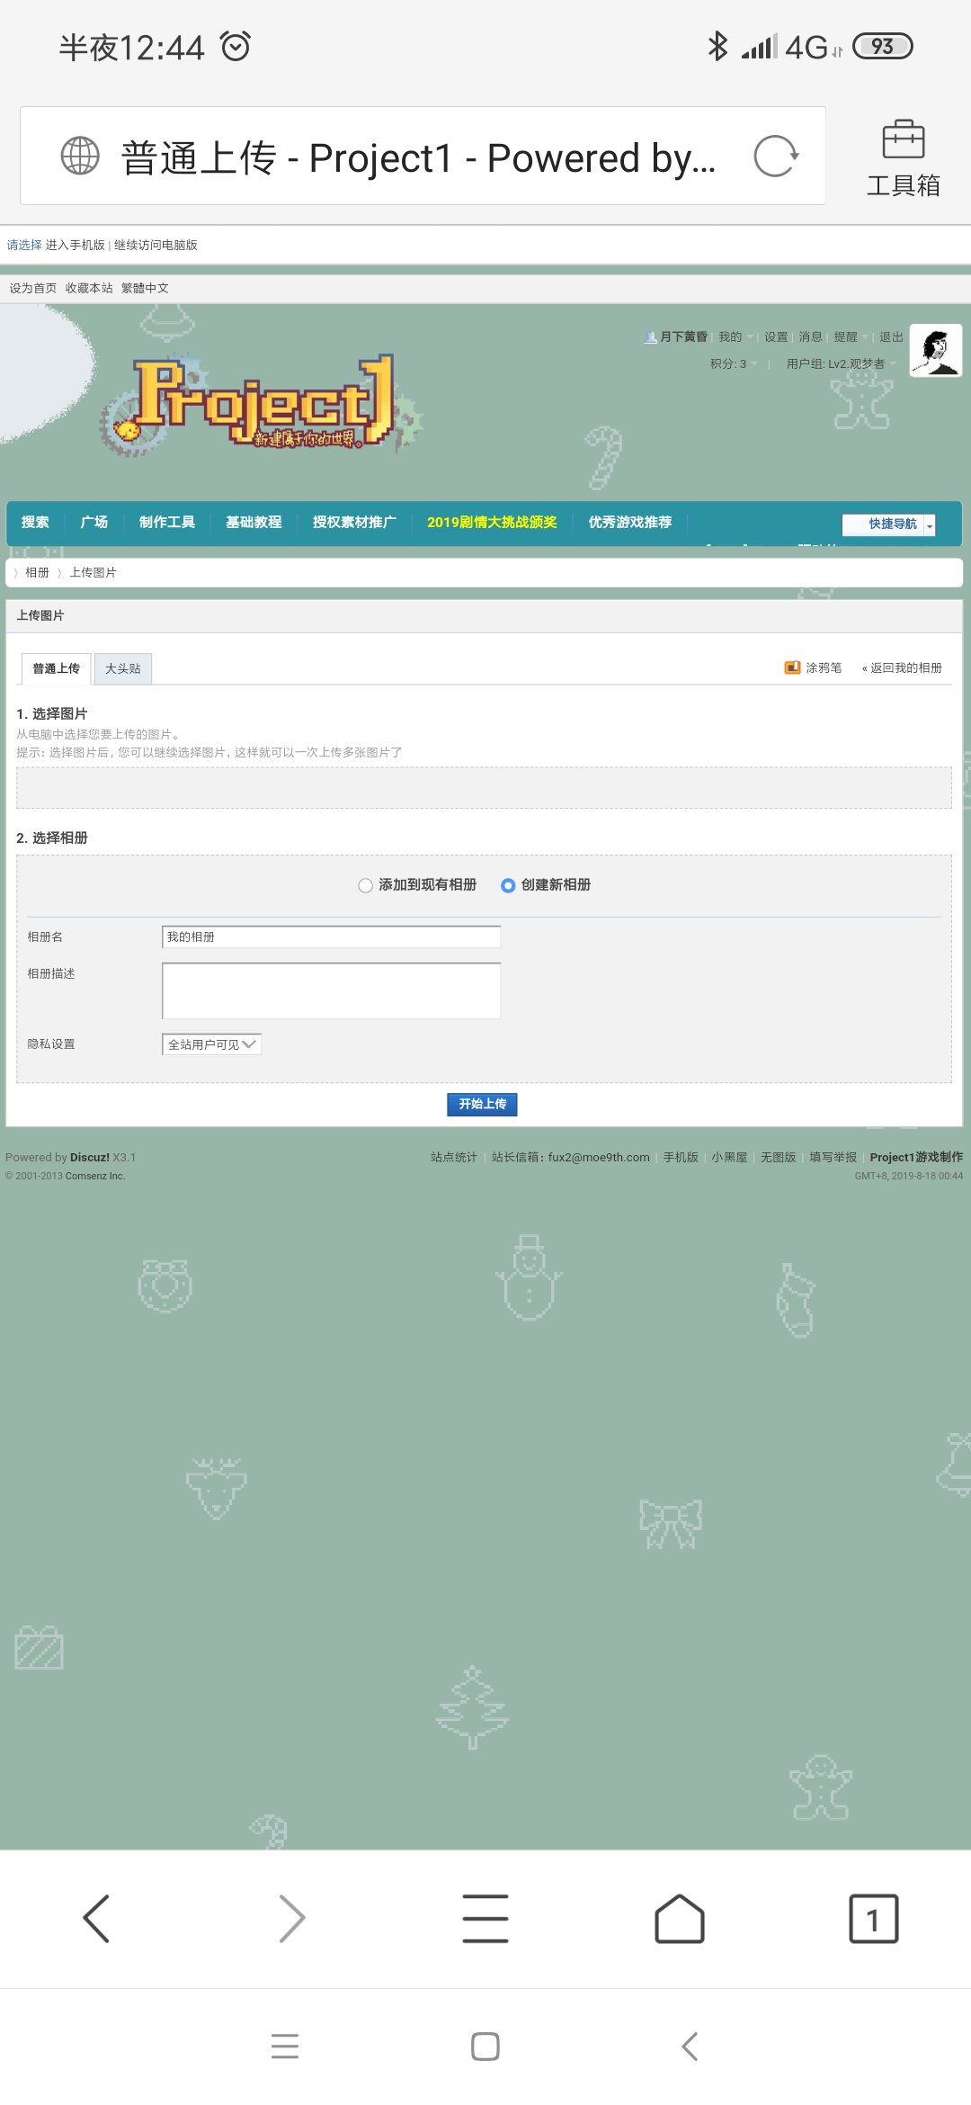Click the image selection upload area
The height and width of the screenshot is (2105, 971).
click(484, 788)
